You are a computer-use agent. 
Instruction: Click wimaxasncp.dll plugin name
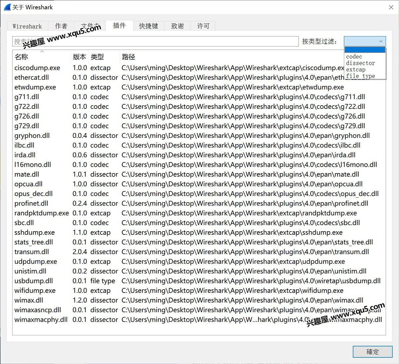(38, 310)
